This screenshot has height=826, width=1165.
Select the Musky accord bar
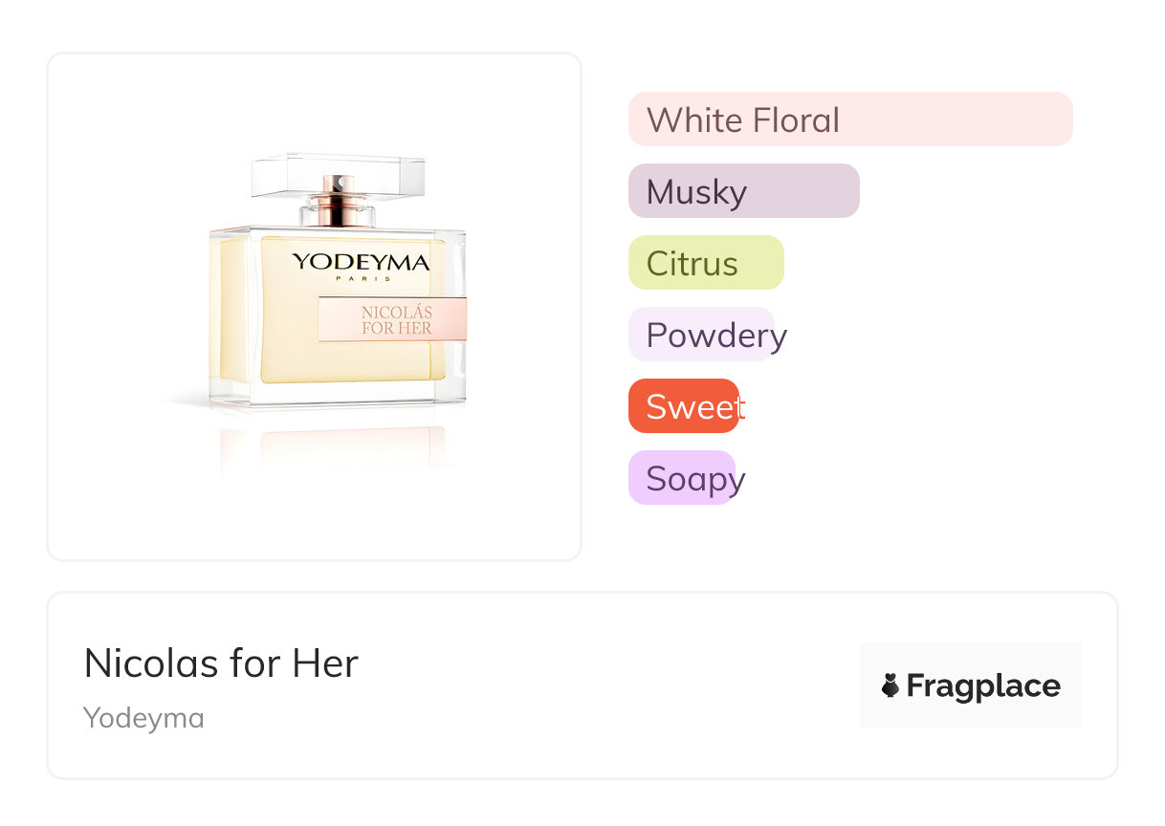pos(743,191)
